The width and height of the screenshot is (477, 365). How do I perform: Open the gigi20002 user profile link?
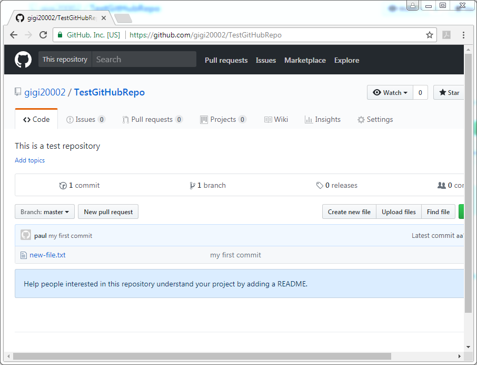(x=45, y=92)
